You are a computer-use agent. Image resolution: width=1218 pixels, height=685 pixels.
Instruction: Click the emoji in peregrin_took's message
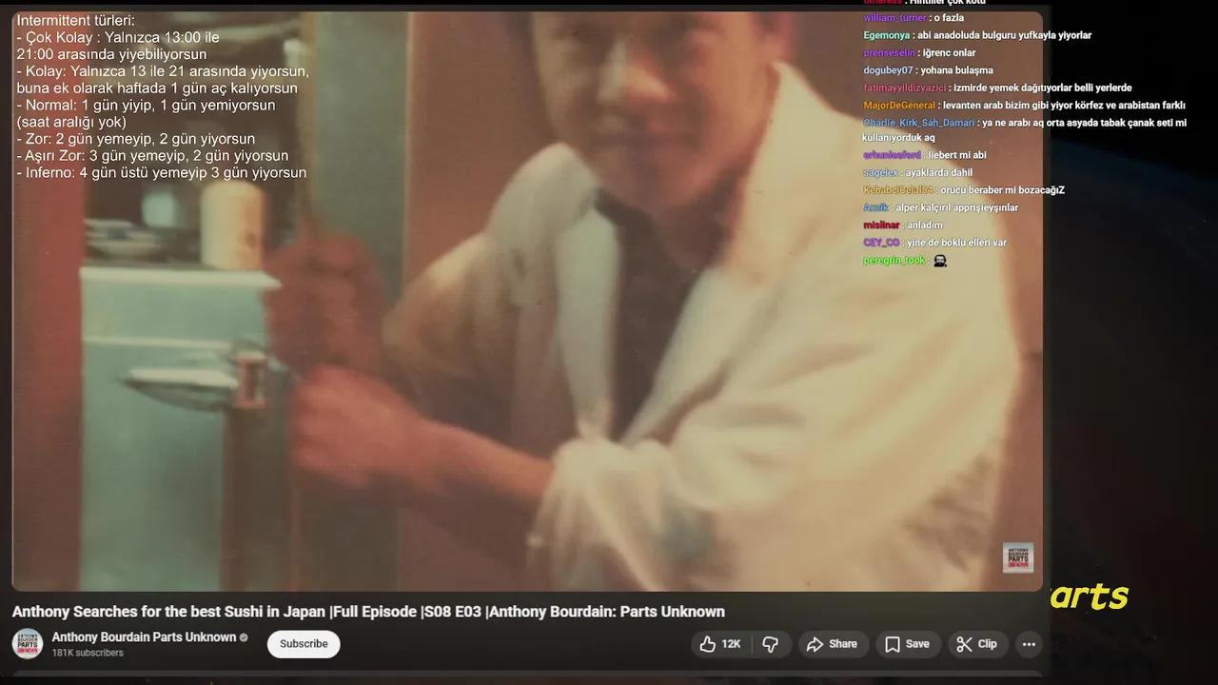point(940,261)
